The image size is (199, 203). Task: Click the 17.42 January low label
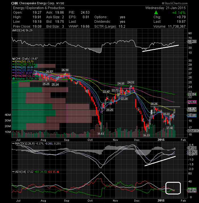pos(170,128)
